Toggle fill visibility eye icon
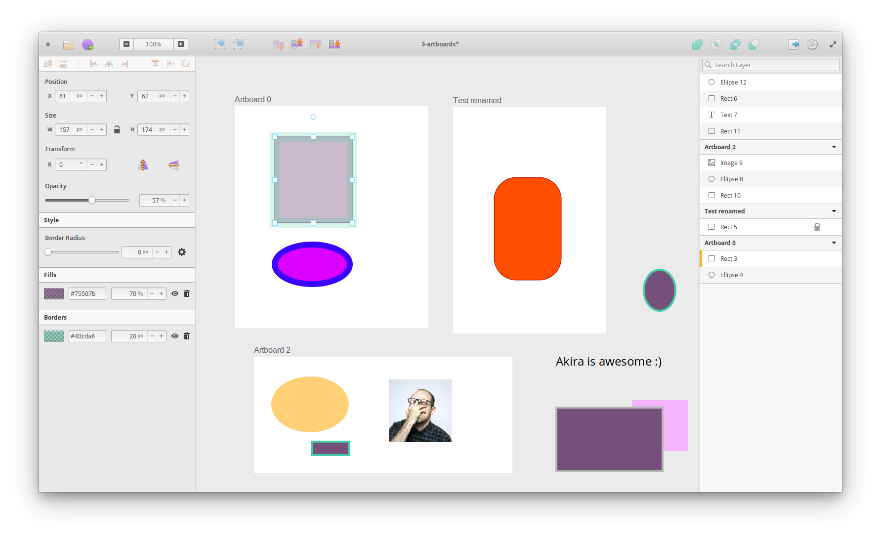The height and width of the screenshot is (538, 881). (175, 293)
